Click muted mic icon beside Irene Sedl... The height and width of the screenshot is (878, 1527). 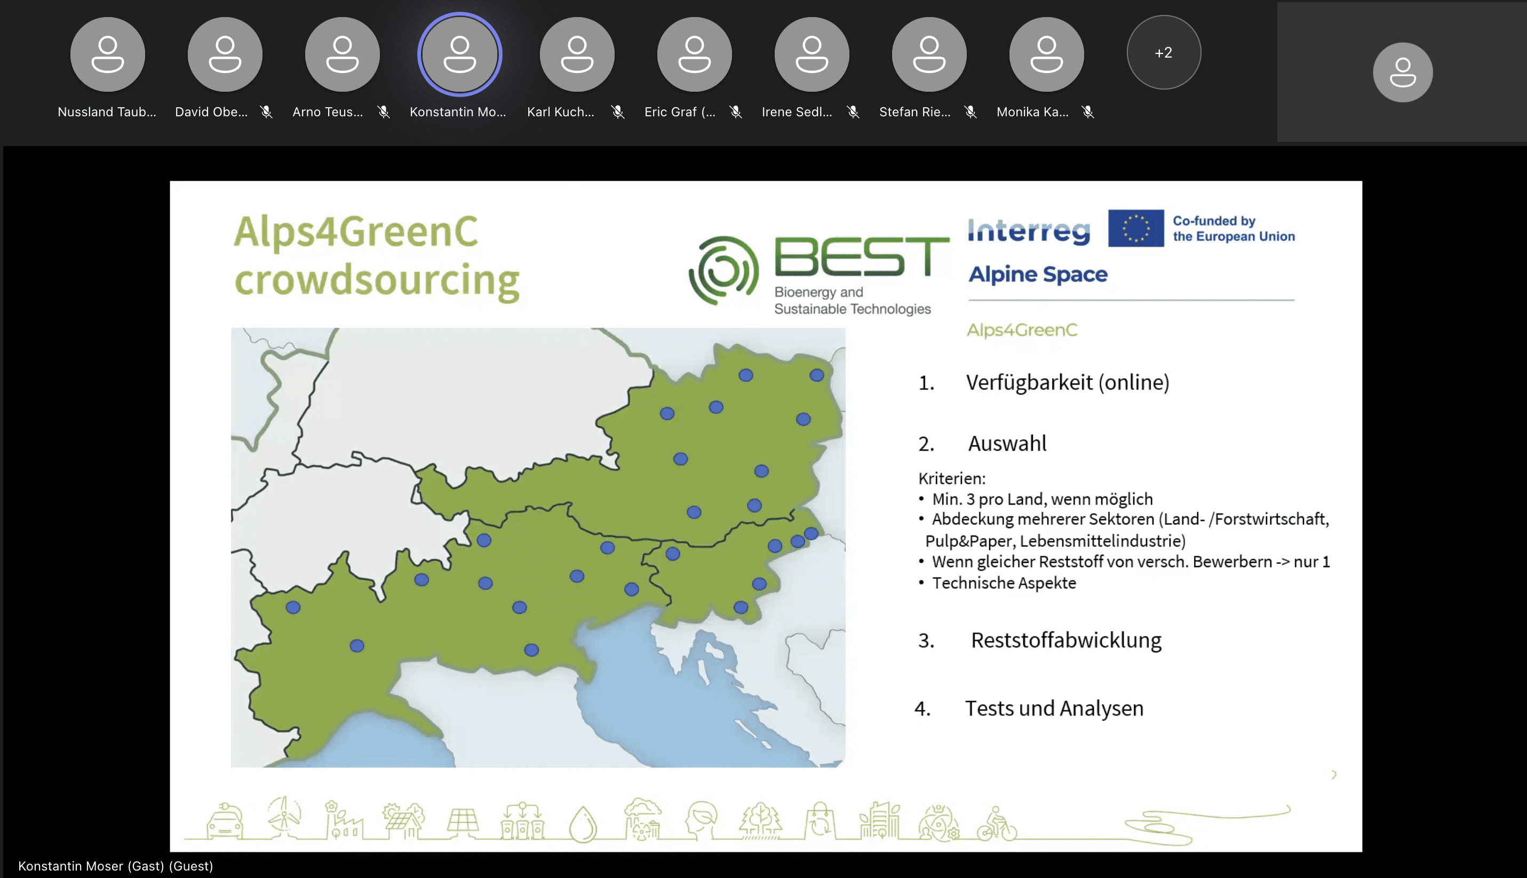point(853,112)
